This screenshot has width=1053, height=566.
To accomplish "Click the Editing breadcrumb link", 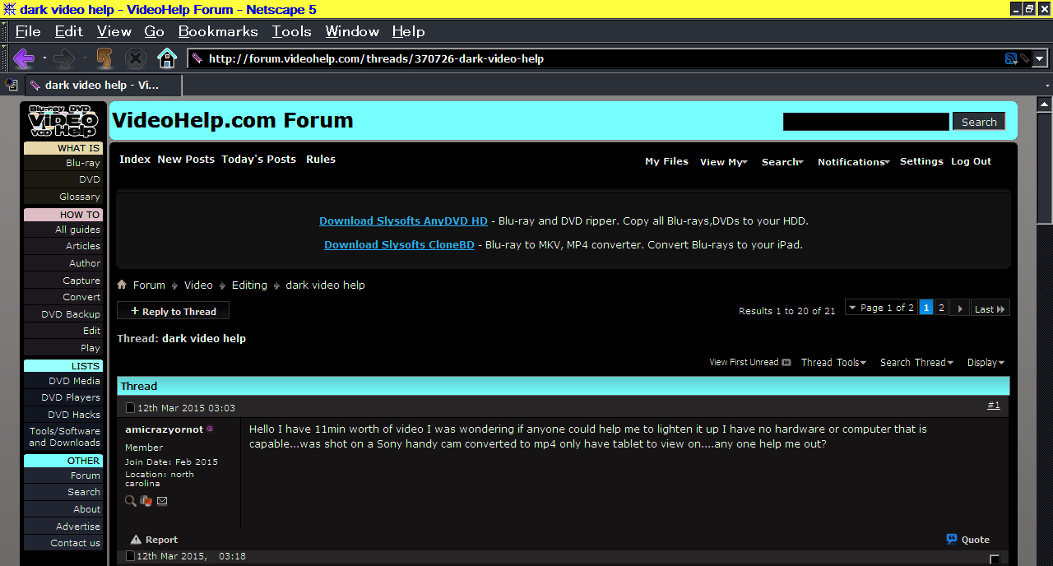I will 249,285.
